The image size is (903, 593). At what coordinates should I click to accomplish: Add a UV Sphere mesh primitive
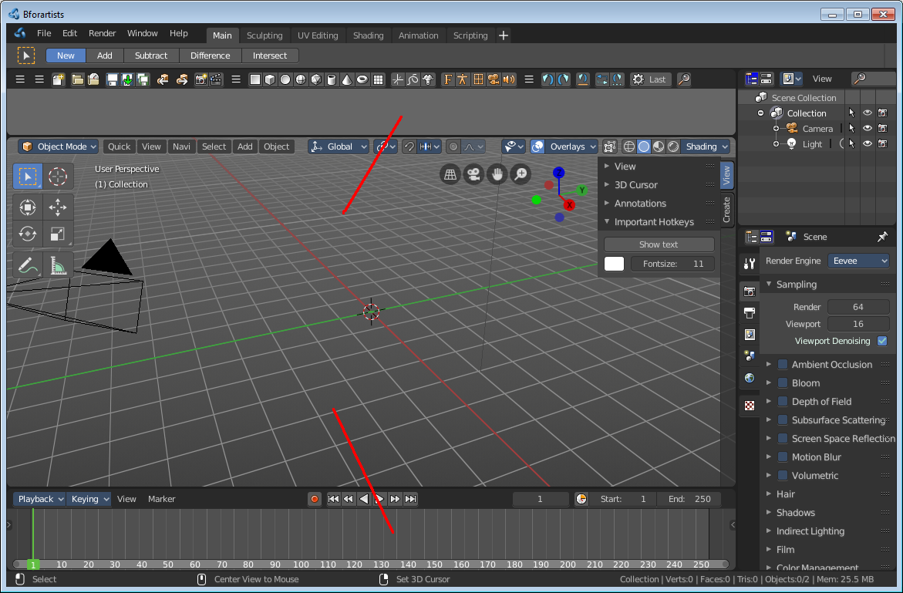click(x=301, y=79)
